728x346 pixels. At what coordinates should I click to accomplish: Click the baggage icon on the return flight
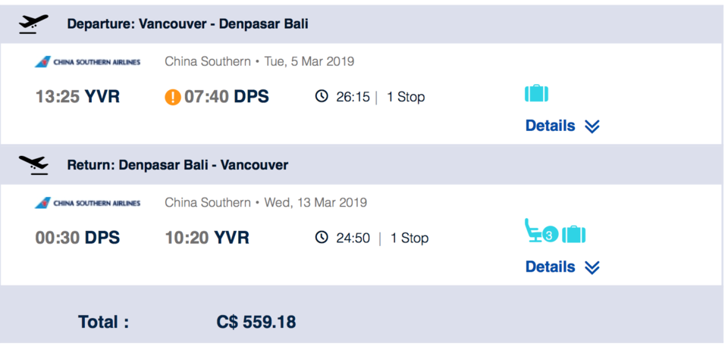tap(573, 234)
